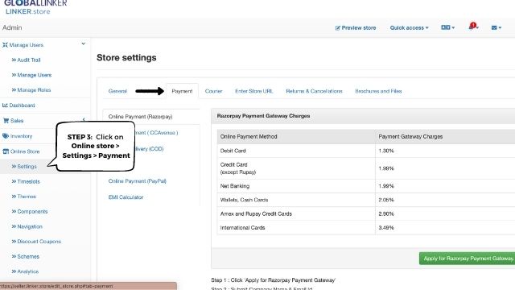Click the notification bell icon
This screenshot has width=515, height=290.
(x=472, y=27)
